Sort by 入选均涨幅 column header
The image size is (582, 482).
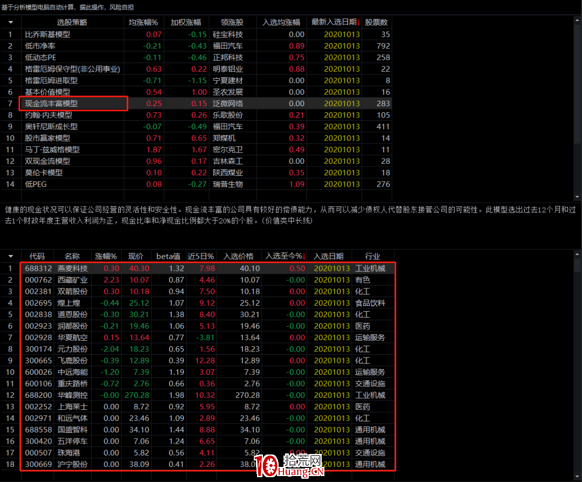pos(281,22)
